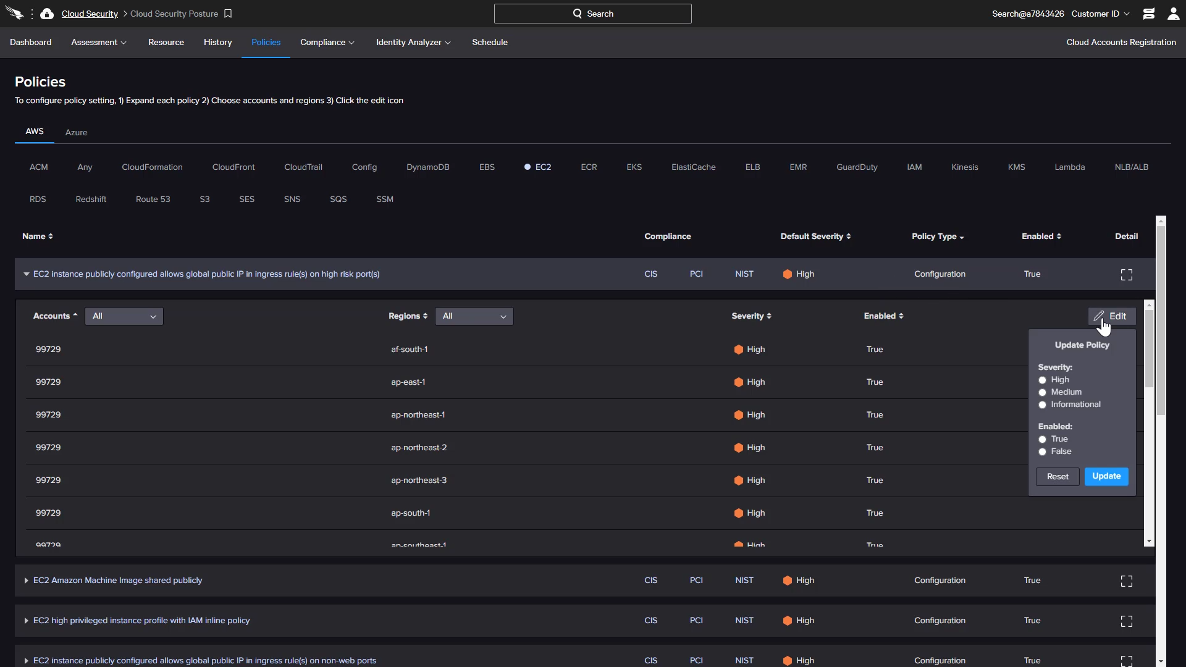Click the notifications/bell icon in top right
The height and width of the screenshot is (667, 1186).
coord(1148,13)
